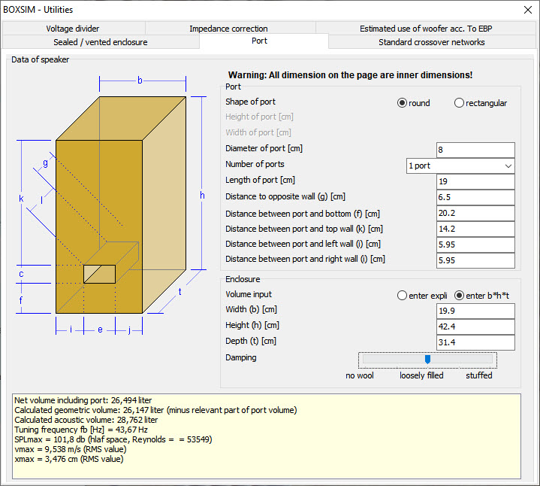Go to Sealed / vented enclosure tab
Viewport: 540px width, 486px height.
click(x=101, y=42)
